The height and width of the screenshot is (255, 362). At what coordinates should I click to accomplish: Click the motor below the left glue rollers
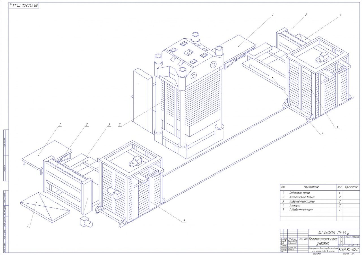click(86, 222)
